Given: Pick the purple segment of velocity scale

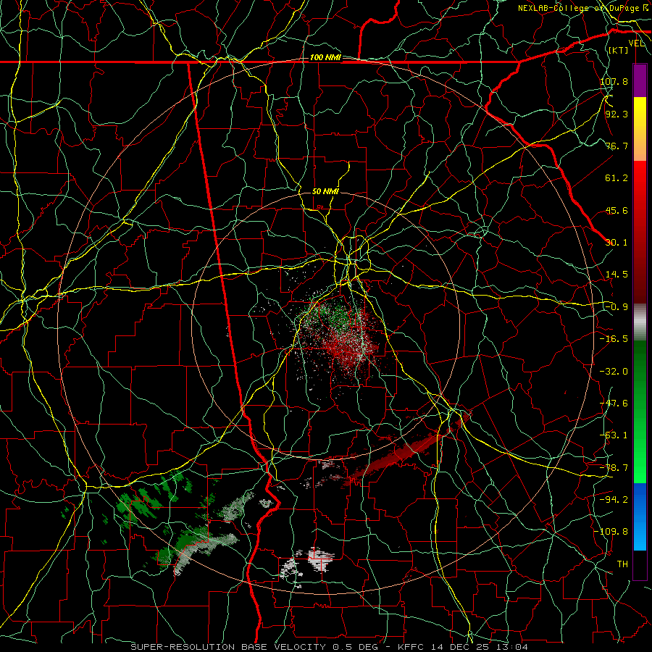Looking at the screenshot, I should pos(640,80).
